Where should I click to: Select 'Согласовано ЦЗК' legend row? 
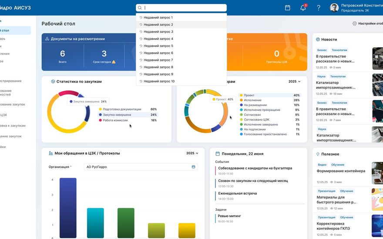tap(270, 120)
